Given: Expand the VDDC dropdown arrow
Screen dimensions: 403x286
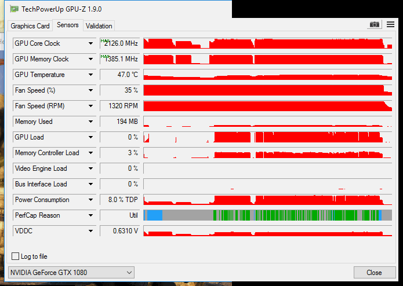Looking at the screenshot, I should tap(90, 231).
